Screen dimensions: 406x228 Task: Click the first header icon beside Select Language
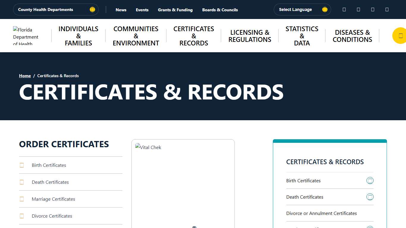(344, 9)
